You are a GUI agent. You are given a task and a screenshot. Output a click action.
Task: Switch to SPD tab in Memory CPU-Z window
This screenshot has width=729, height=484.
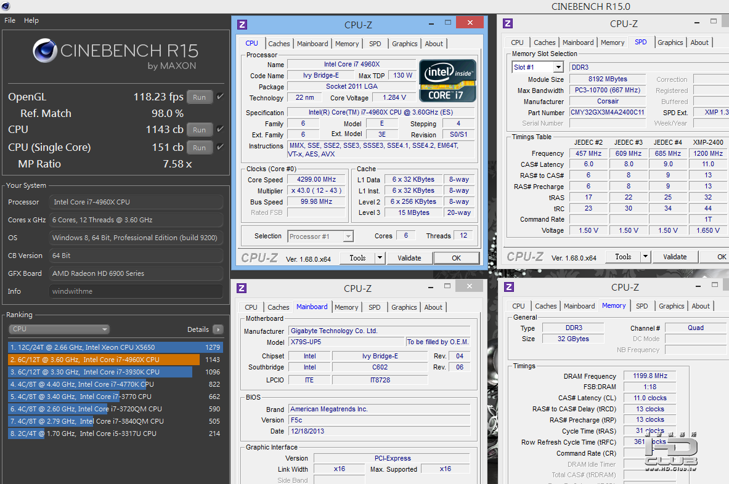click(x=641, y=306)
